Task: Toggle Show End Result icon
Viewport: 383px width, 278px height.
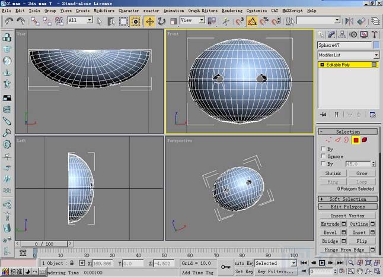Action: pyautogui.click(x=337, y=114)
